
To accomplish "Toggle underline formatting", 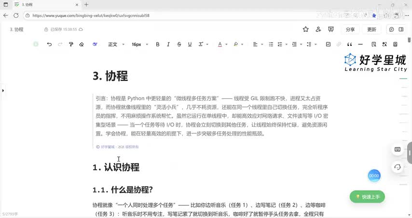I will pyautogui.click(x=190, y=44).
